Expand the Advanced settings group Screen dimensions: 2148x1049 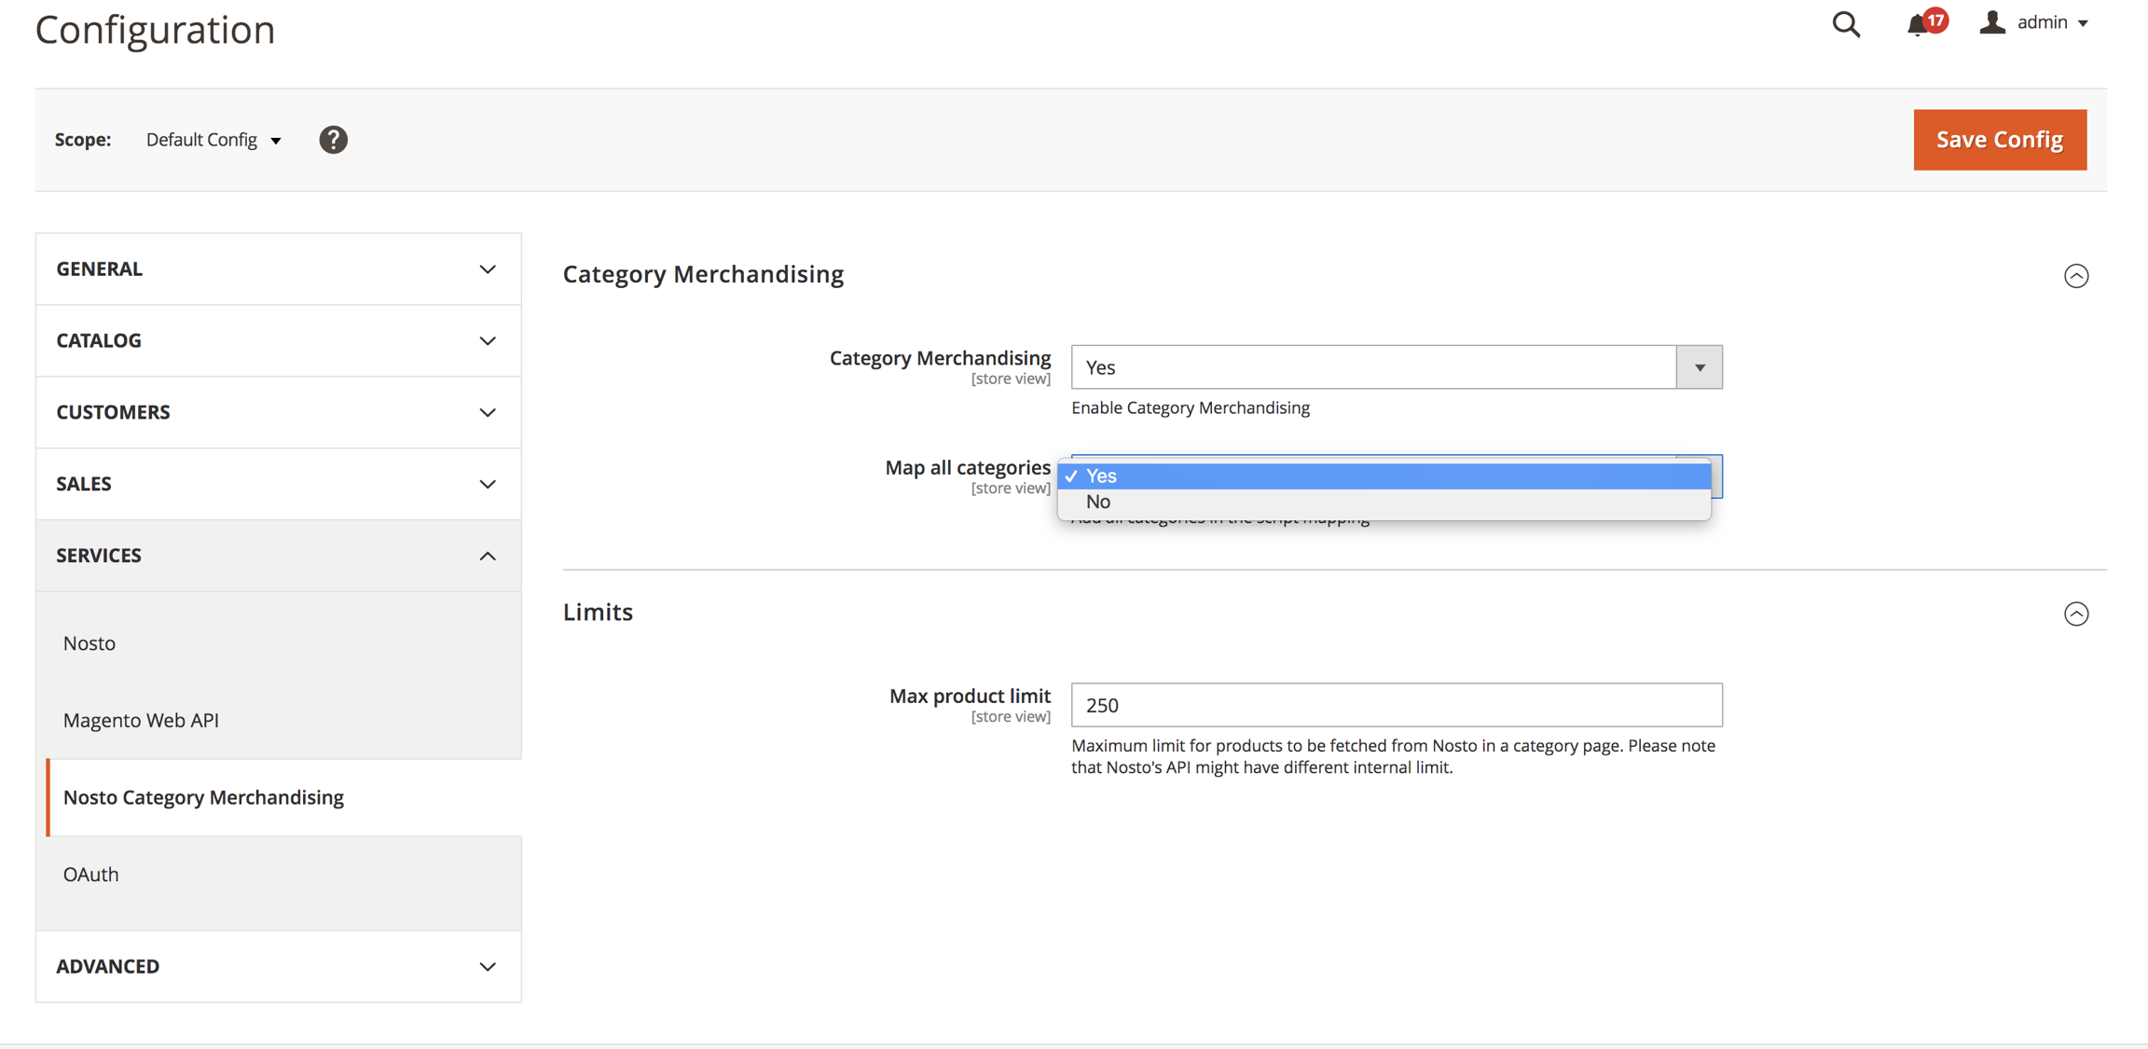point(278,966)
